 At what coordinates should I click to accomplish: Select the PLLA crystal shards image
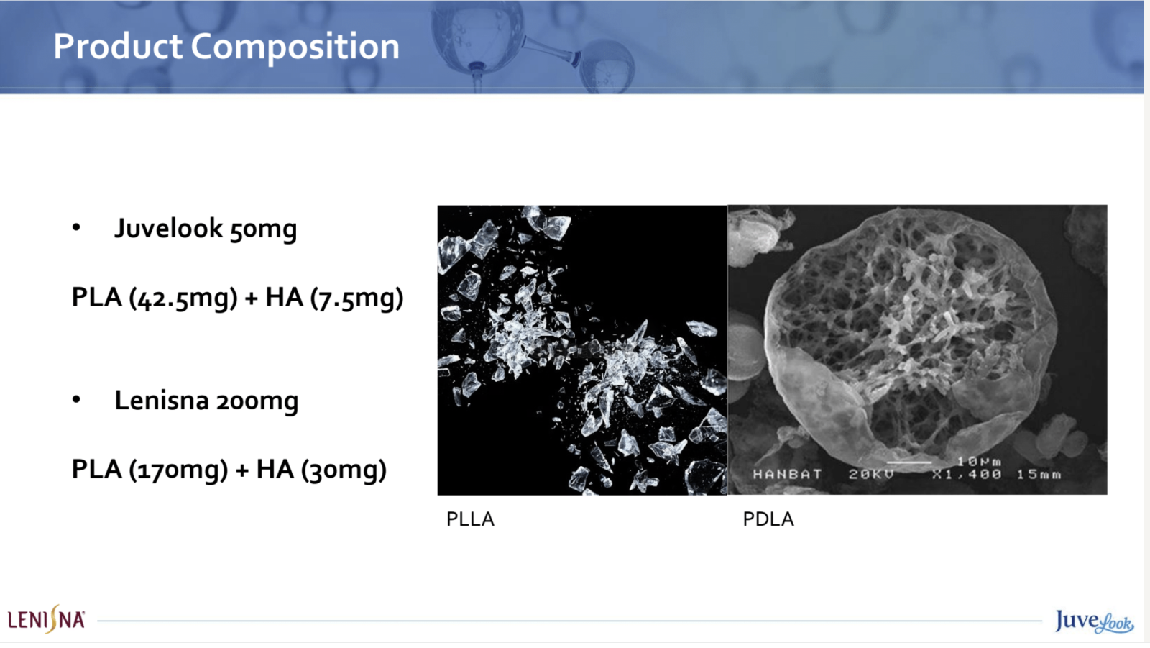click(x=582, y=350)
